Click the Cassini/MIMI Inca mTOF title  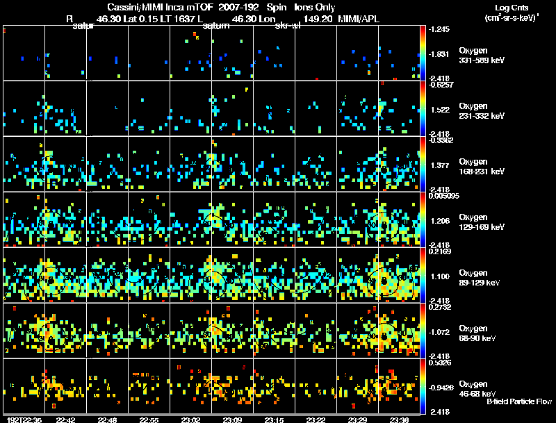pyautogui.click(x=160, y=8)
